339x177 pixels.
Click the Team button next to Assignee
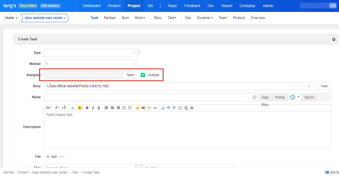[x=130, y=75]
